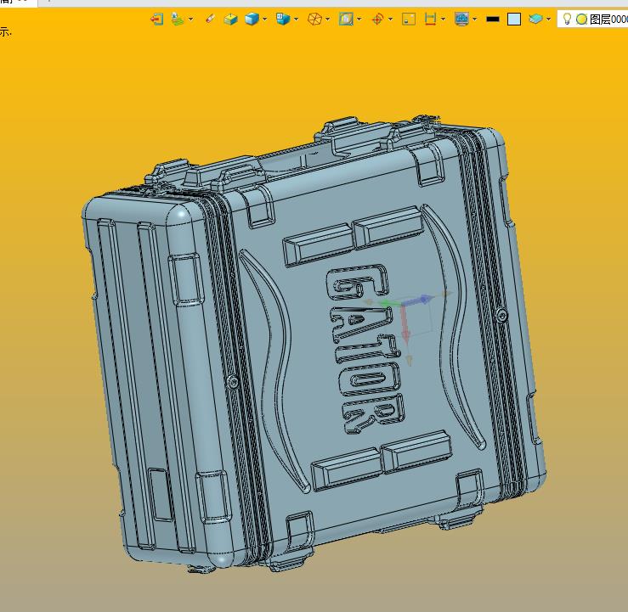628x612 pixels.
Task: Click the small square snap icon
Action: point(409,19)
